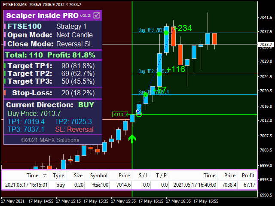Screen dimensions: 275x206
Task: Click the close price cell 7038.4
Action: pos(229,185)
